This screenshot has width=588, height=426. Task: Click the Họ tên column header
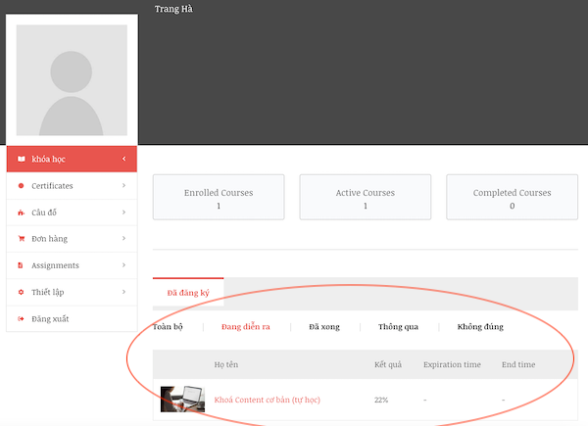226,364
